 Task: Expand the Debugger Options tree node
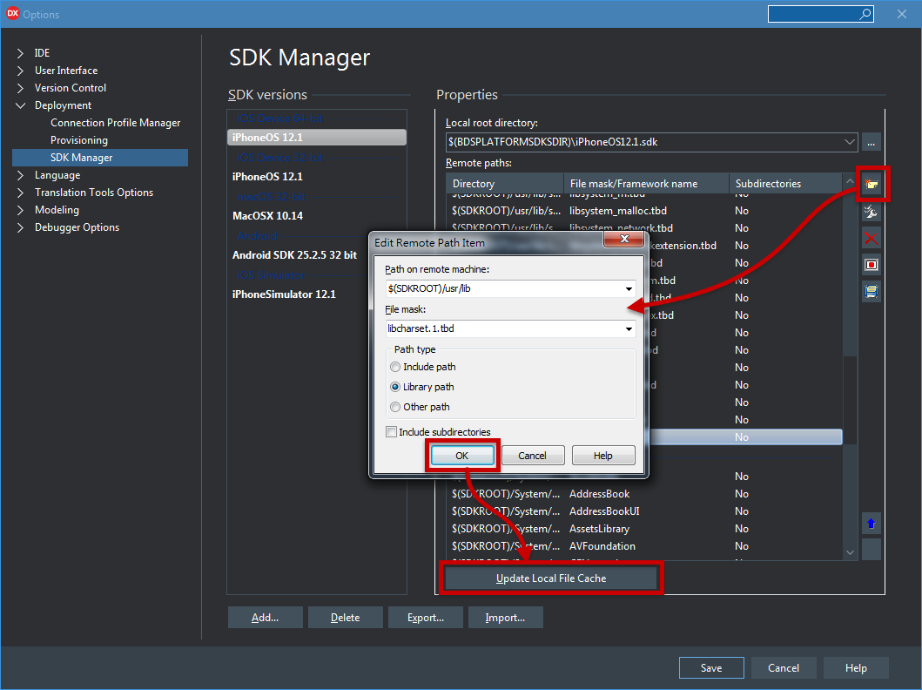(21, 227)
